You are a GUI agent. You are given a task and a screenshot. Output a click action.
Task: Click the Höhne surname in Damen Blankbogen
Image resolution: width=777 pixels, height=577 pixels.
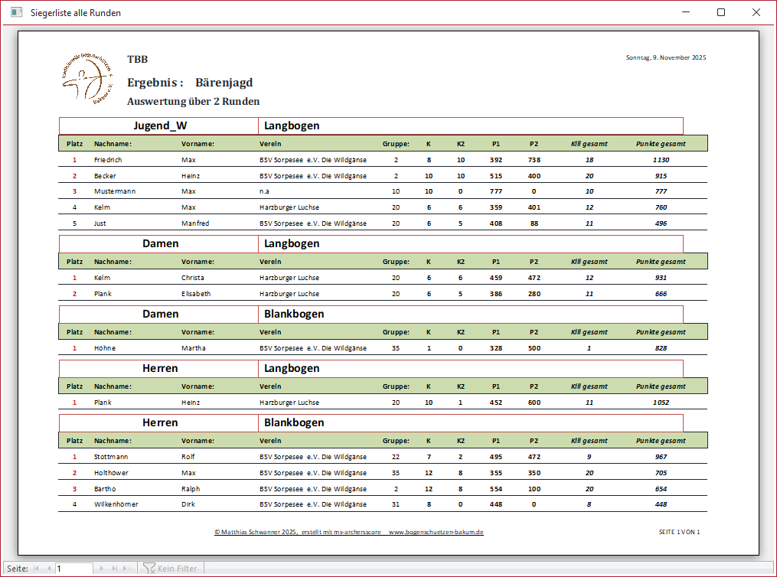click(103, 348)
